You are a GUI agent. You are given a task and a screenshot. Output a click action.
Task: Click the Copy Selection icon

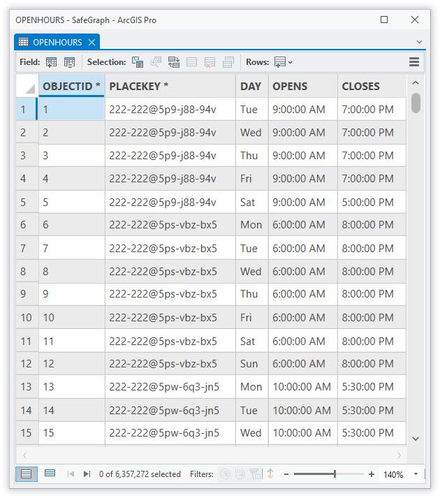pos(228,62)
